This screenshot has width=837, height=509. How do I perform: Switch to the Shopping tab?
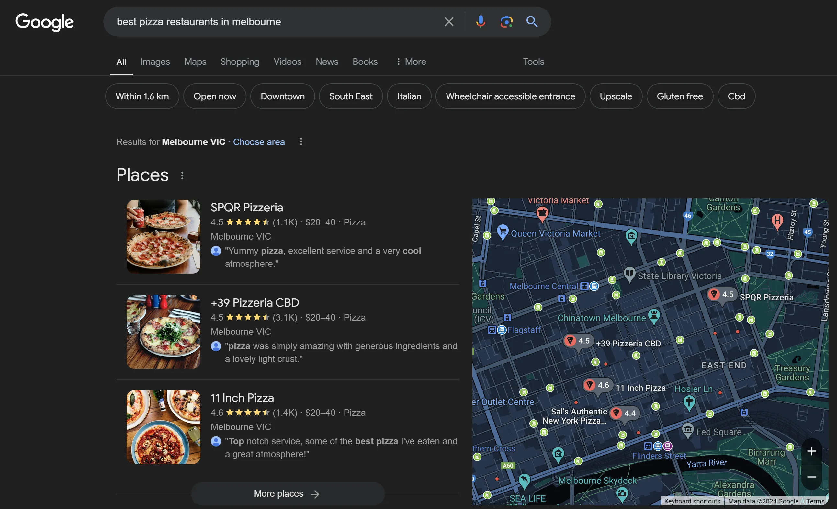click(x=240, y=62)
